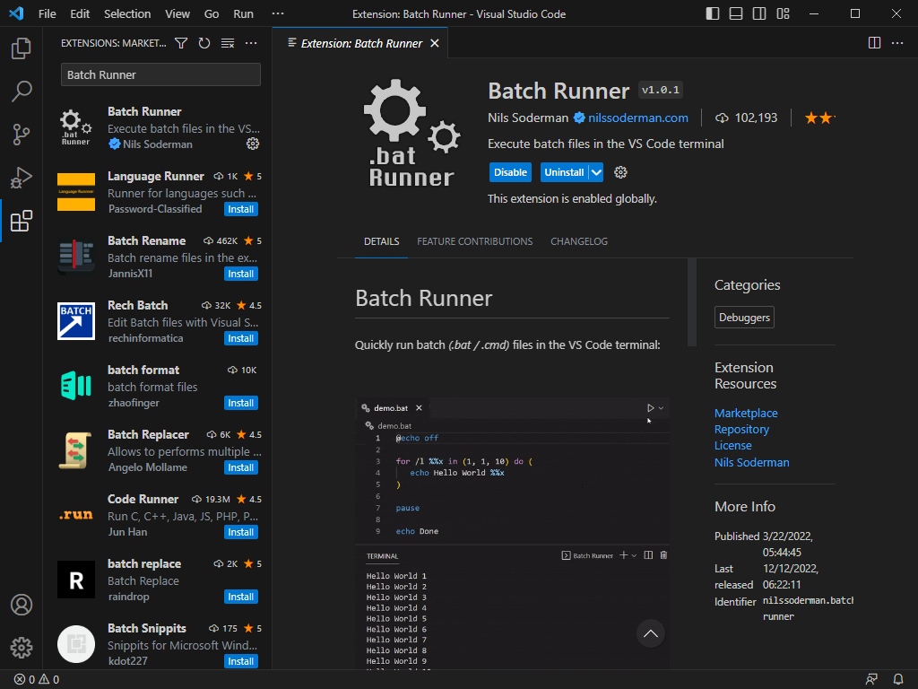Click the Debuggers category tag
The height and width of the screenshot is (689, 918).
[x=744, y=317]
